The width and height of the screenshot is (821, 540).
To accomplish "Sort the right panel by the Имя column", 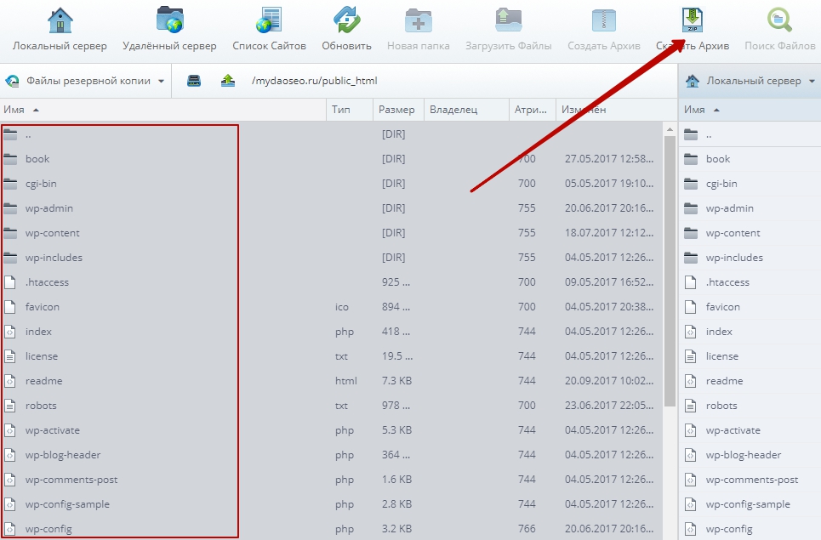I will (x=750, y=110).
